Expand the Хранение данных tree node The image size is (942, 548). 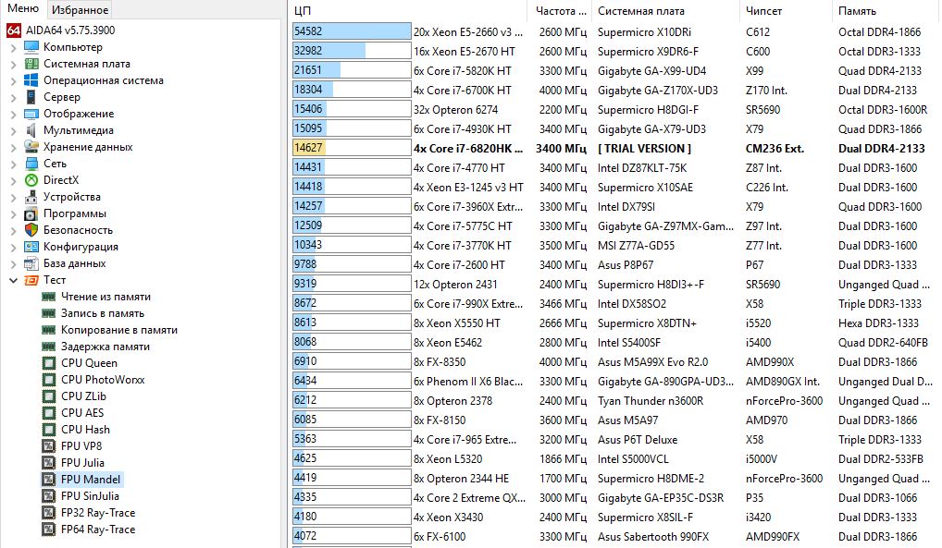pos(13,147)
